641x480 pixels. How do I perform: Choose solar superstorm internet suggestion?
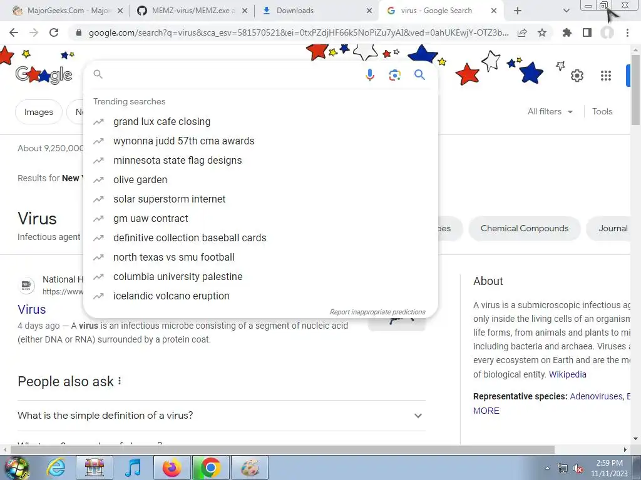260,199
